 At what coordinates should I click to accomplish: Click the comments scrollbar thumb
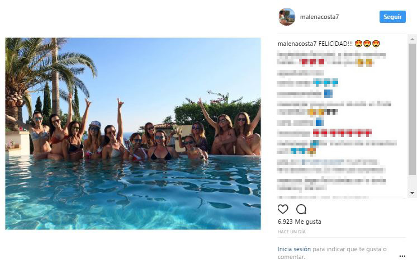412,109
